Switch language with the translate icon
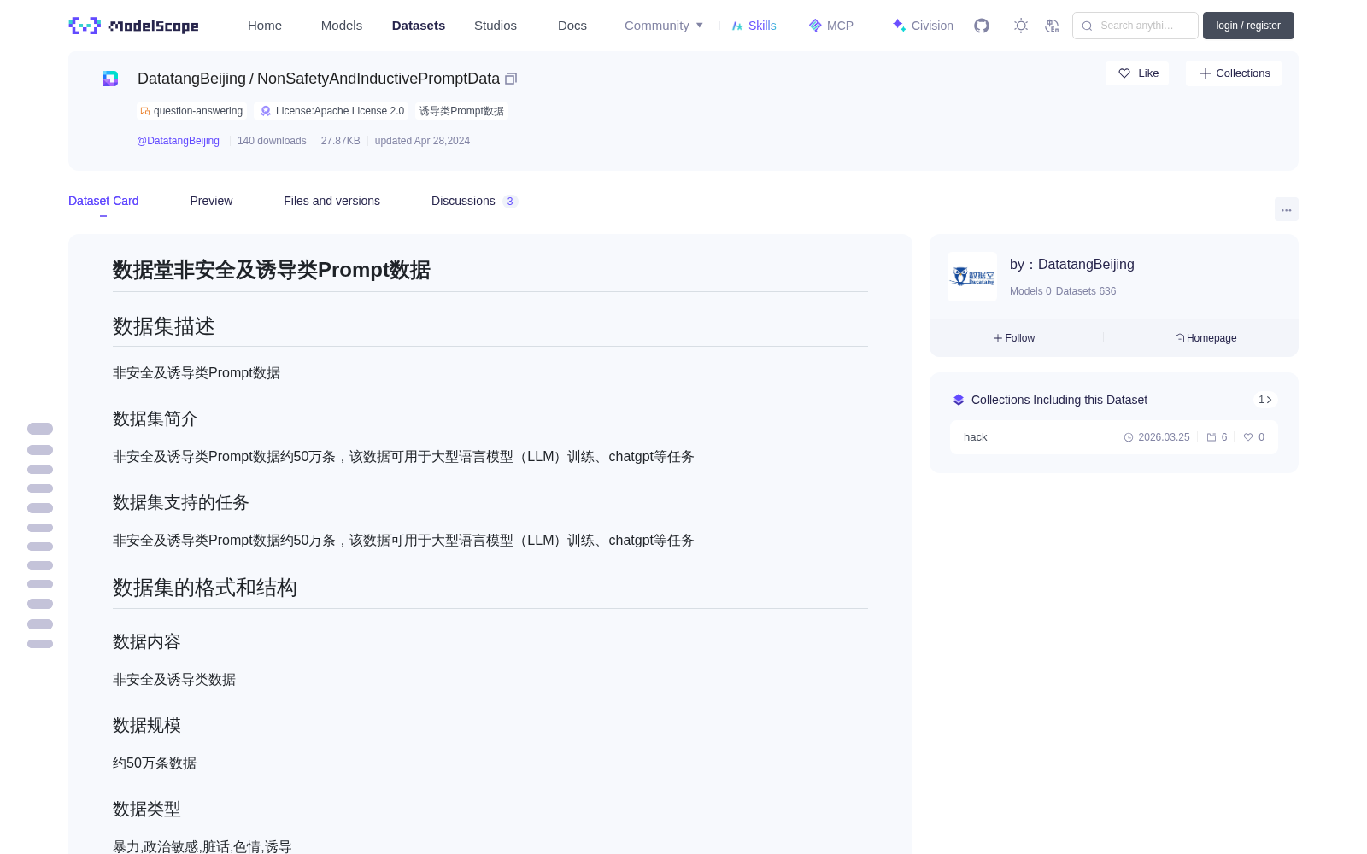The image size is (1367, 854). (1053, 26)
